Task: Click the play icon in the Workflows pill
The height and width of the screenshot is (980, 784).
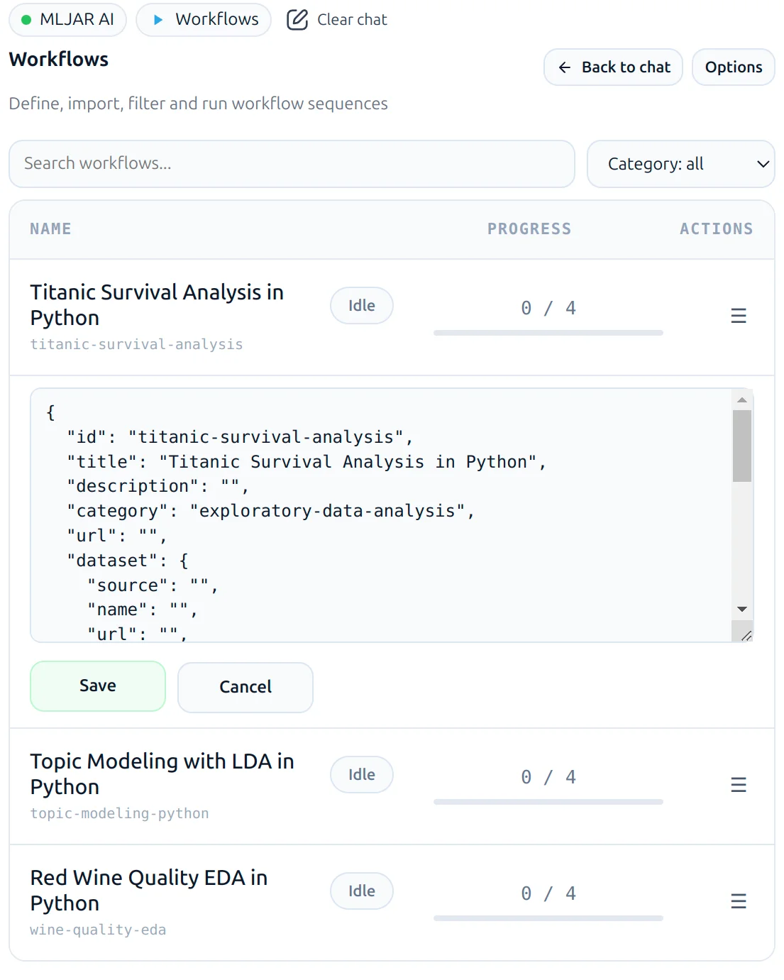Action: [160, 20]
